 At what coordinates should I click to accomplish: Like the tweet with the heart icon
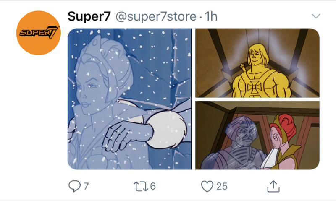207,186
